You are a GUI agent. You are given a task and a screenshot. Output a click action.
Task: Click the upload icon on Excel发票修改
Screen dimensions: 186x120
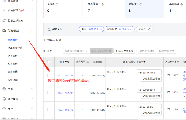coord(117,51)
